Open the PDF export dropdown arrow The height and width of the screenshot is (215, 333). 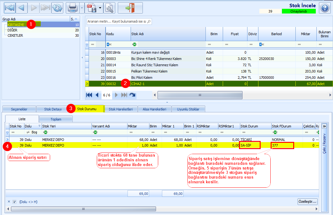click(100, 8)
